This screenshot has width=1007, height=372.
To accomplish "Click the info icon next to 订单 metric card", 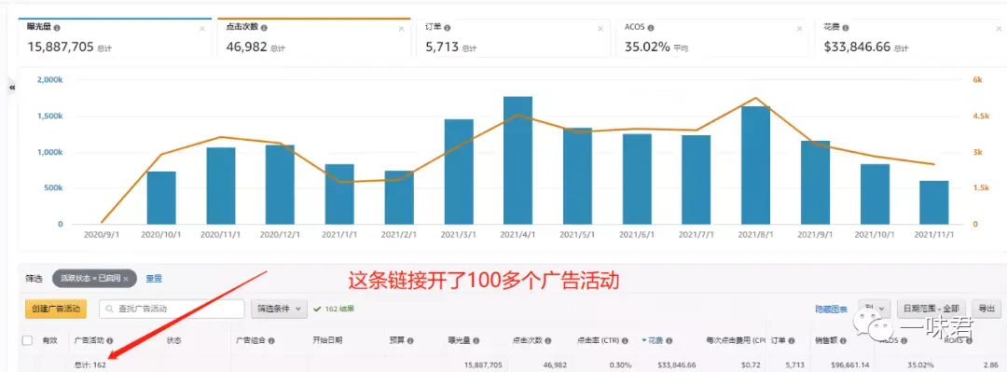I will (447, 28).
